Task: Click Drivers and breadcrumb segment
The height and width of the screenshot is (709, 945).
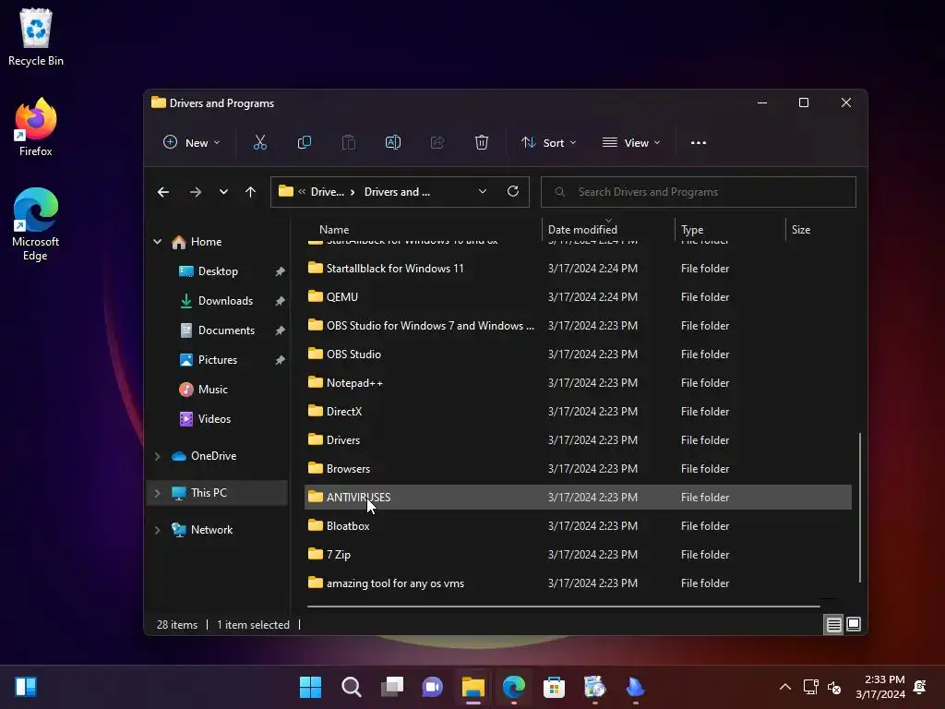Action: click(x=397, y=192)
